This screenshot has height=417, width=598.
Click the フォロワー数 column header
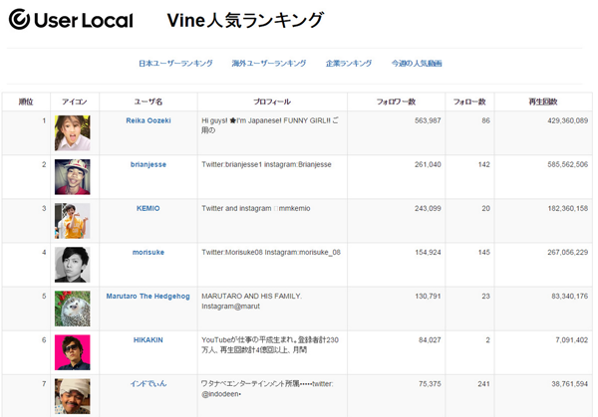click(396, 102)
